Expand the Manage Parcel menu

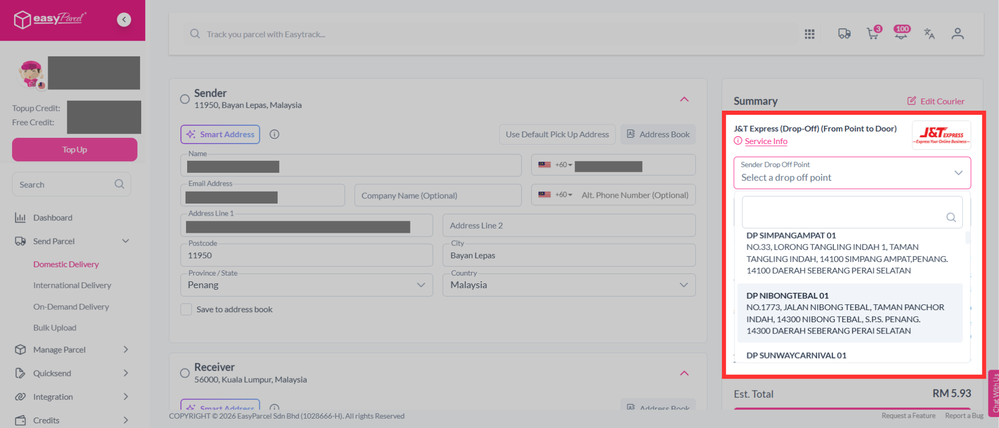pyautogui.click(x=125, y=350)
